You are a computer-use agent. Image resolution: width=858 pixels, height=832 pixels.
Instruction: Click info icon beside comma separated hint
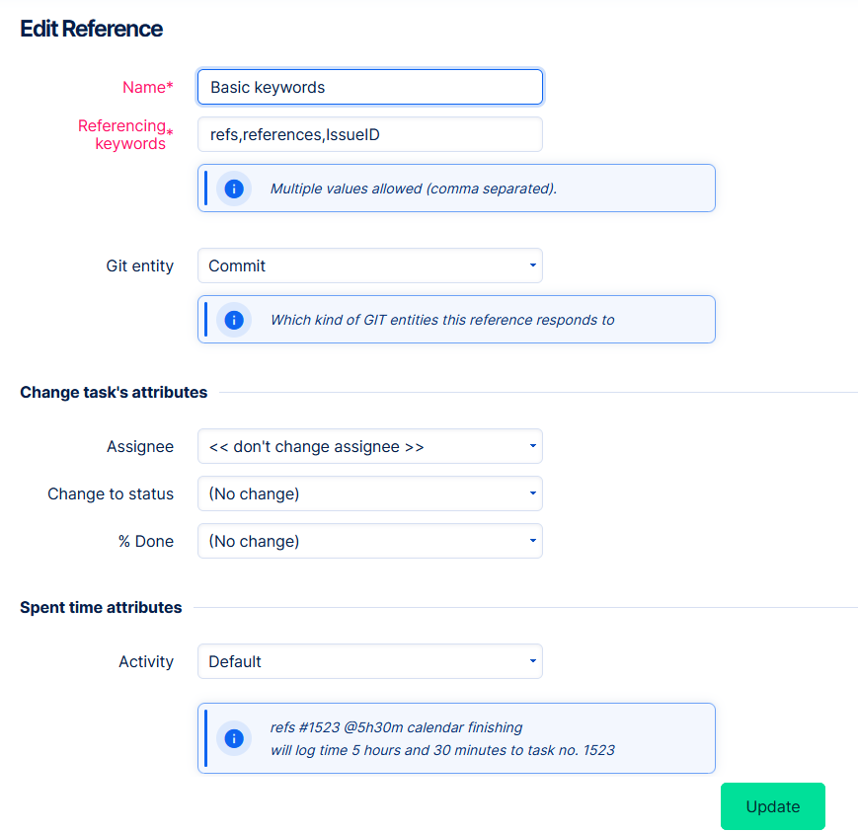coord(234,189)
